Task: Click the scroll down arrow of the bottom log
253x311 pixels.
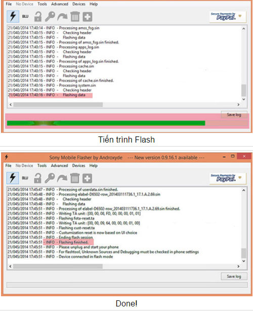Action: pyautogui.click(x=244, y=261)
